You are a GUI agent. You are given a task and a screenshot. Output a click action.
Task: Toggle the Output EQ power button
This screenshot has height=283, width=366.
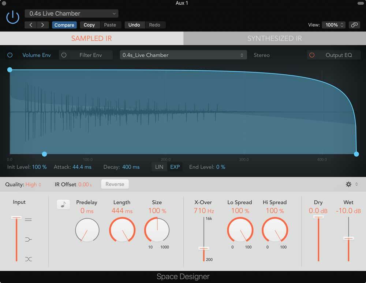coord(312,55)
